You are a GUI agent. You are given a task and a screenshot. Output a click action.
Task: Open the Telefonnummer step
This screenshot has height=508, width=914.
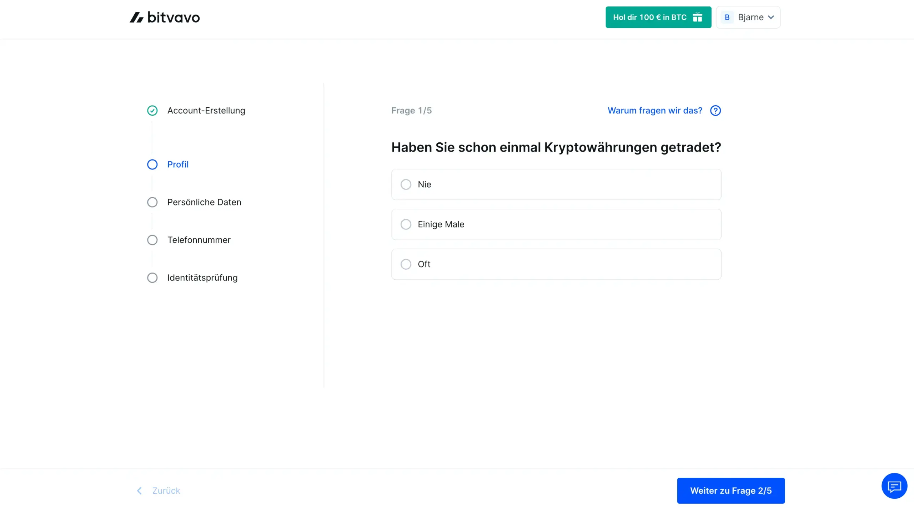199,240
